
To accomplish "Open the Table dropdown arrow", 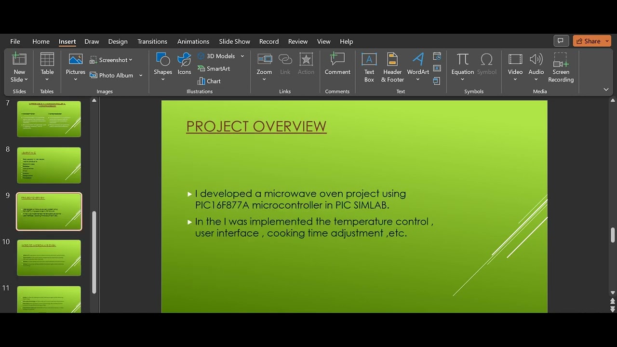I will (x=47, y=80).
